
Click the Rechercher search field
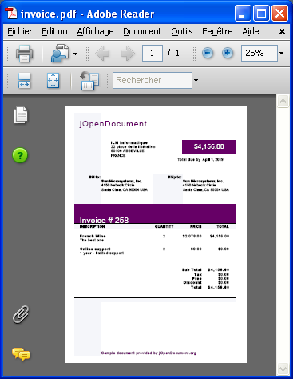point(152,80)
